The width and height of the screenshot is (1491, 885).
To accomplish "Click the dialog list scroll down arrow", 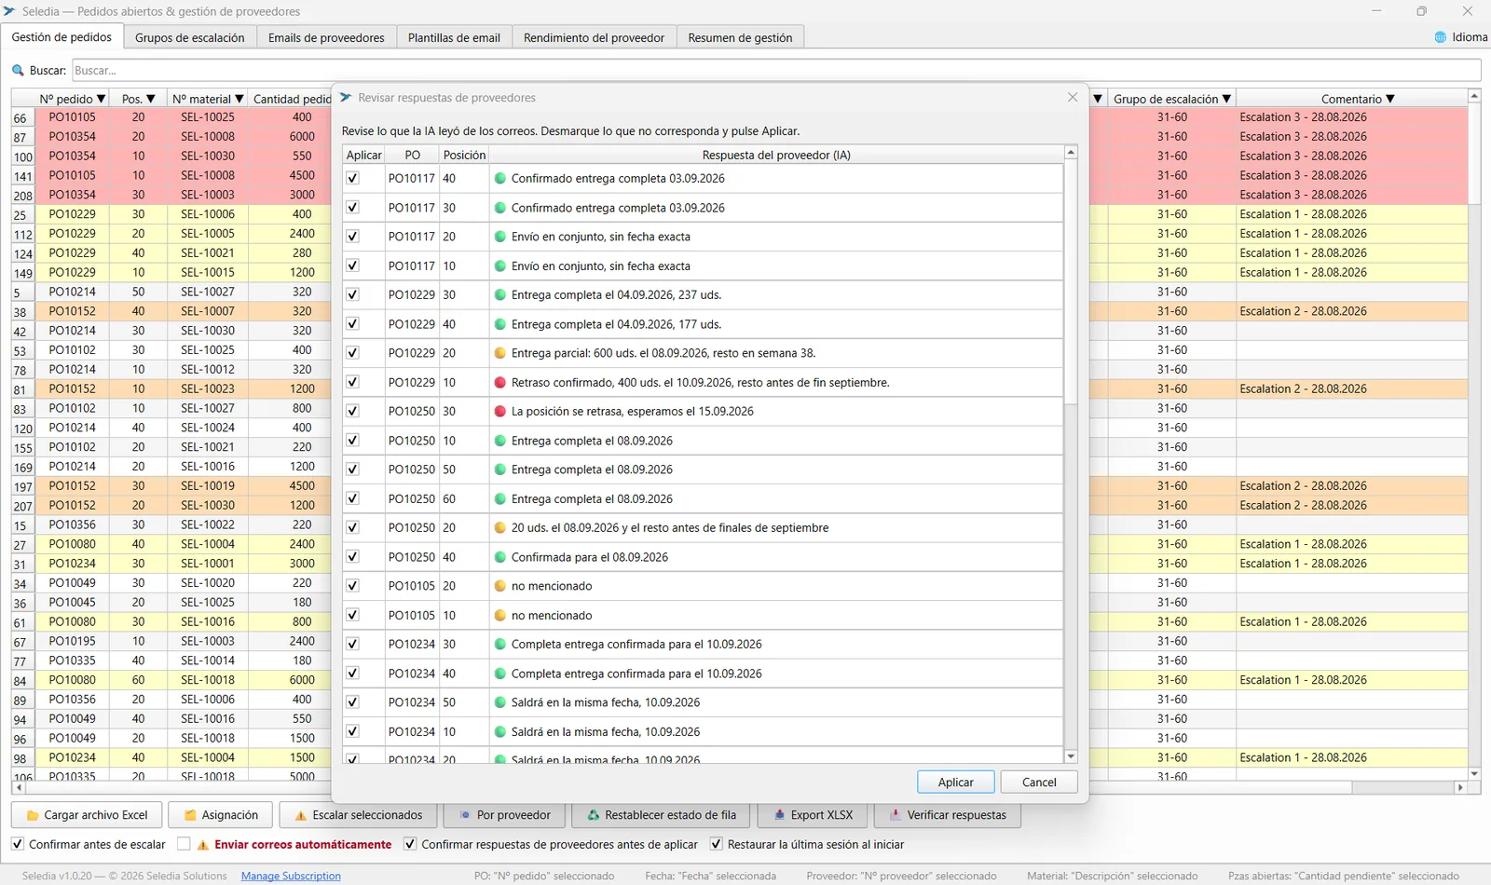I will point(1071,756).
